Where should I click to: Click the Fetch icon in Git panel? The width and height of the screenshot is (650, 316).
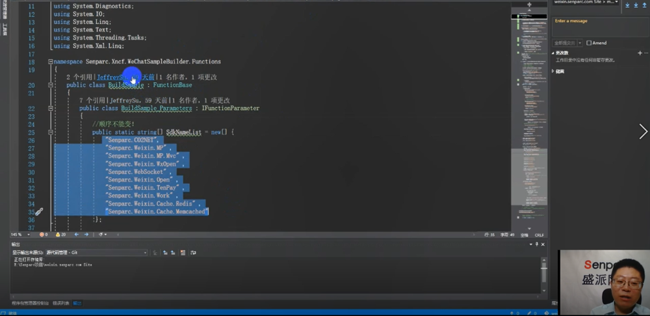[627, 5]
